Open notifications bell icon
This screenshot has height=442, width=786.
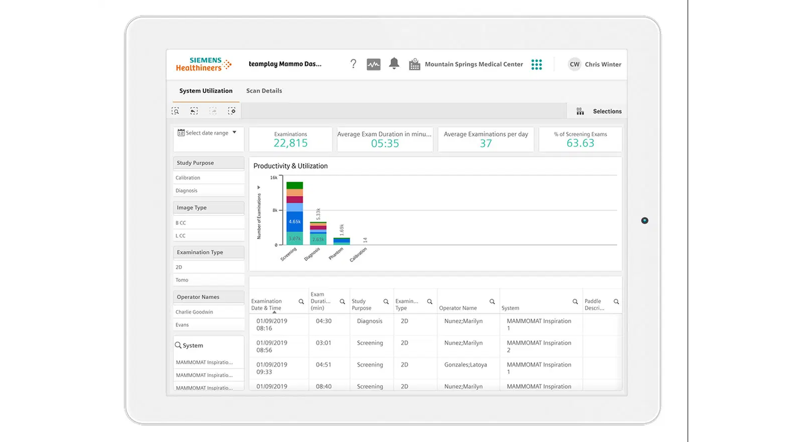point(394,64)
